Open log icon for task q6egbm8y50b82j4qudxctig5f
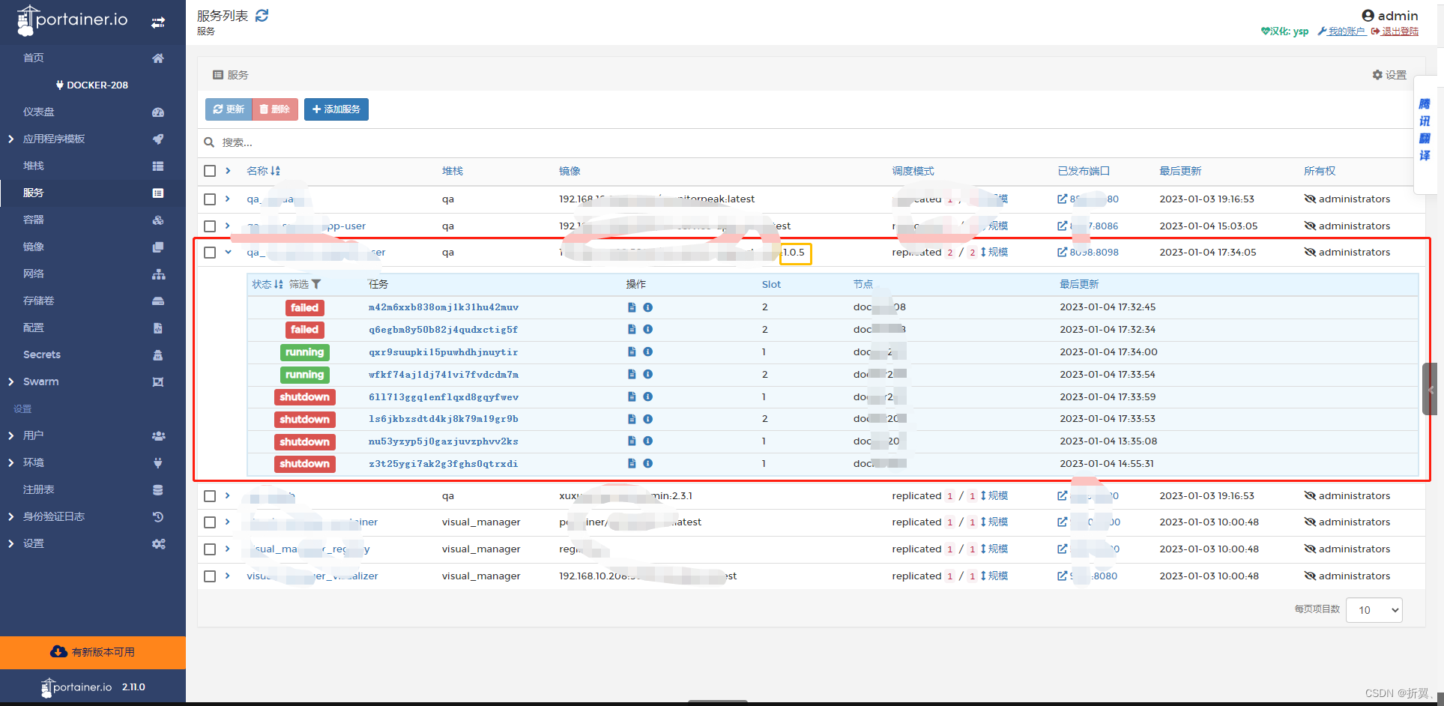This screenshot has width=1444, height=706. pos(632,329)
